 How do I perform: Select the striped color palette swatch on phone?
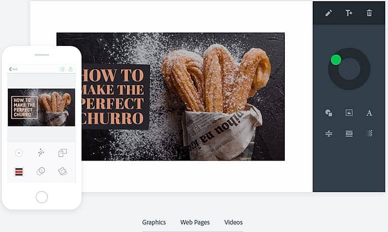[19, 172]
